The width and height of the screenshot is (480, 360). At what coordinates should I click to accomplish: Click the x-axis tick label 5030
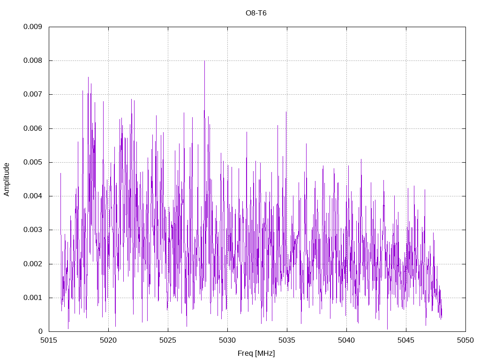click(x=227, y=340)
